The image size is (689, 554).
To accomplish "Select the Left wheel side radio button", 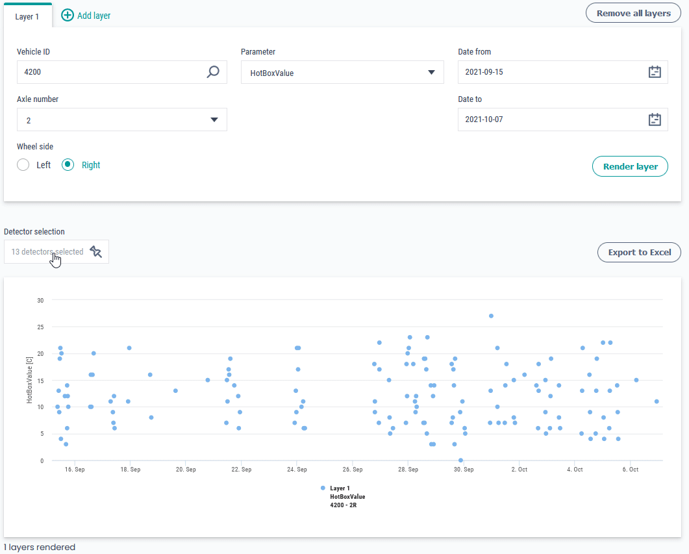I will coord(23,165).
